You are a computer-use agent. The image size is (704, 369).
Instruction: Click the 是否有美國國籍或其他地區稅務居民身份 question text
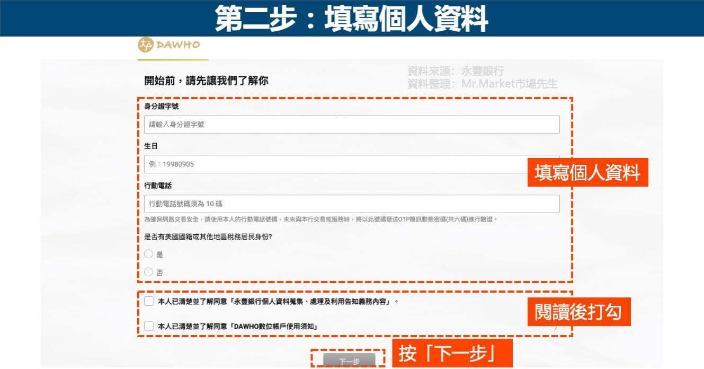pos(208,237)
